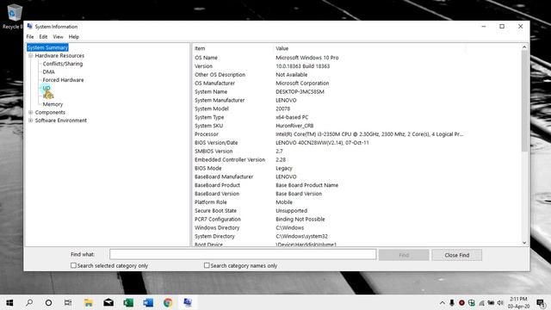Click the Item column header
This screenshot has width=551, height=310.
click(x=232, y=48)
